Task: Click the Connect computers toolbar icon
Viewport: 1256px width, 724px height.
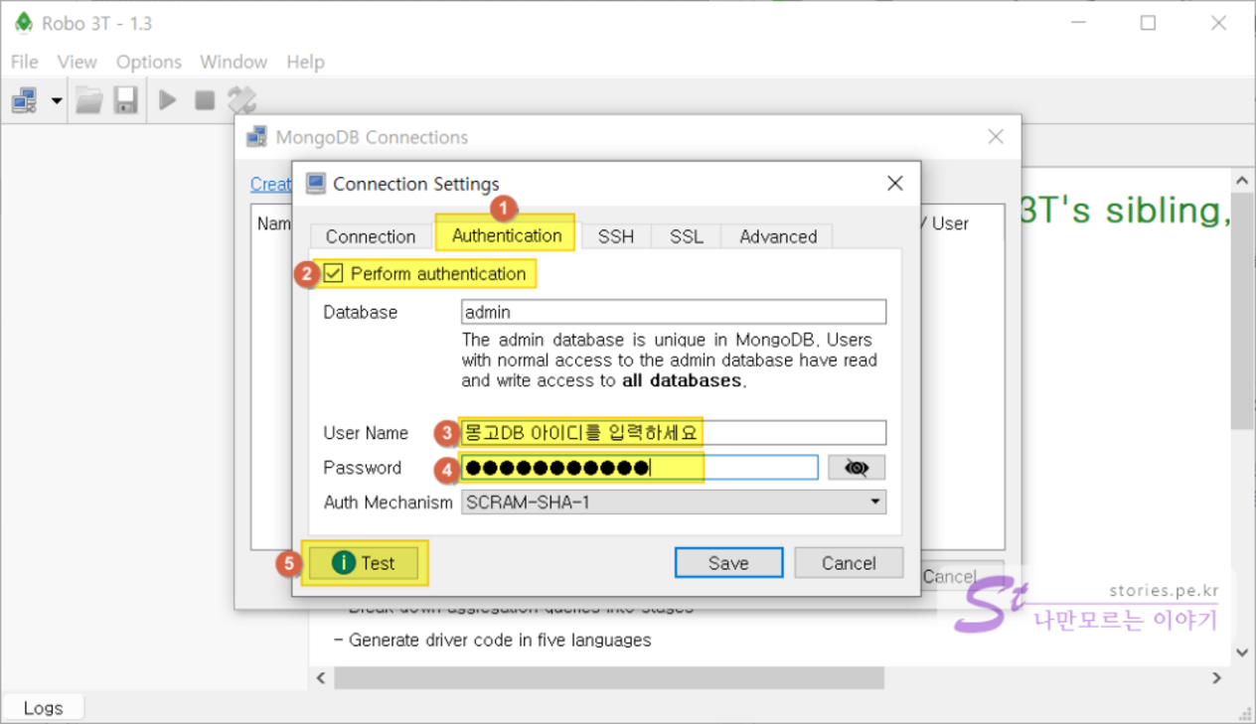Action: pyautogui.click(x=24, y=100)
